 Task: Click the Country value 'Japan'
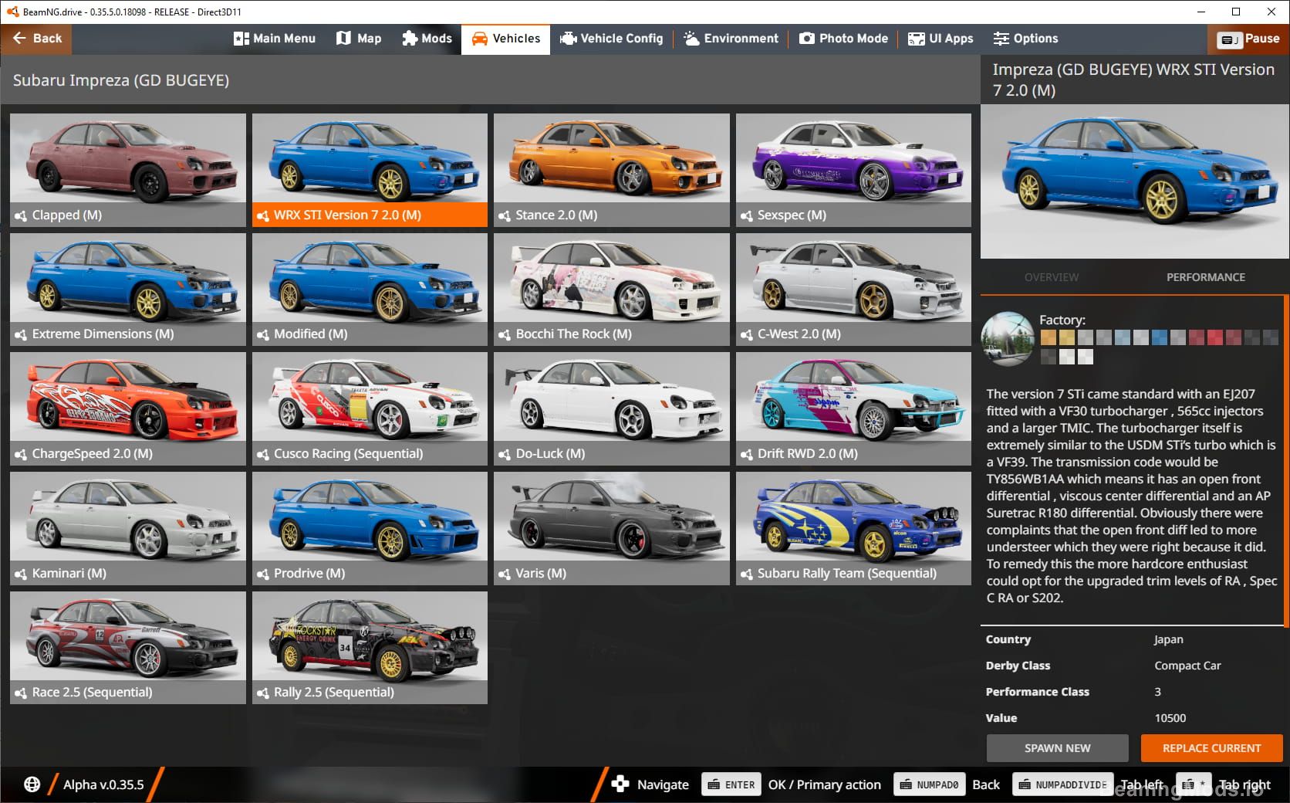(x=1168, y=639)
